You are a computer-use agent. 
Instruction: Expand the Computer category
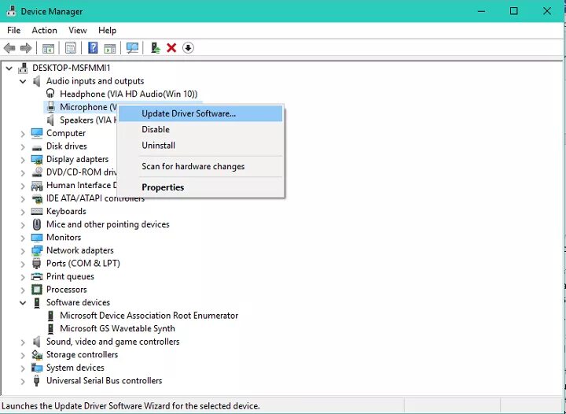[x=23, y=134]
